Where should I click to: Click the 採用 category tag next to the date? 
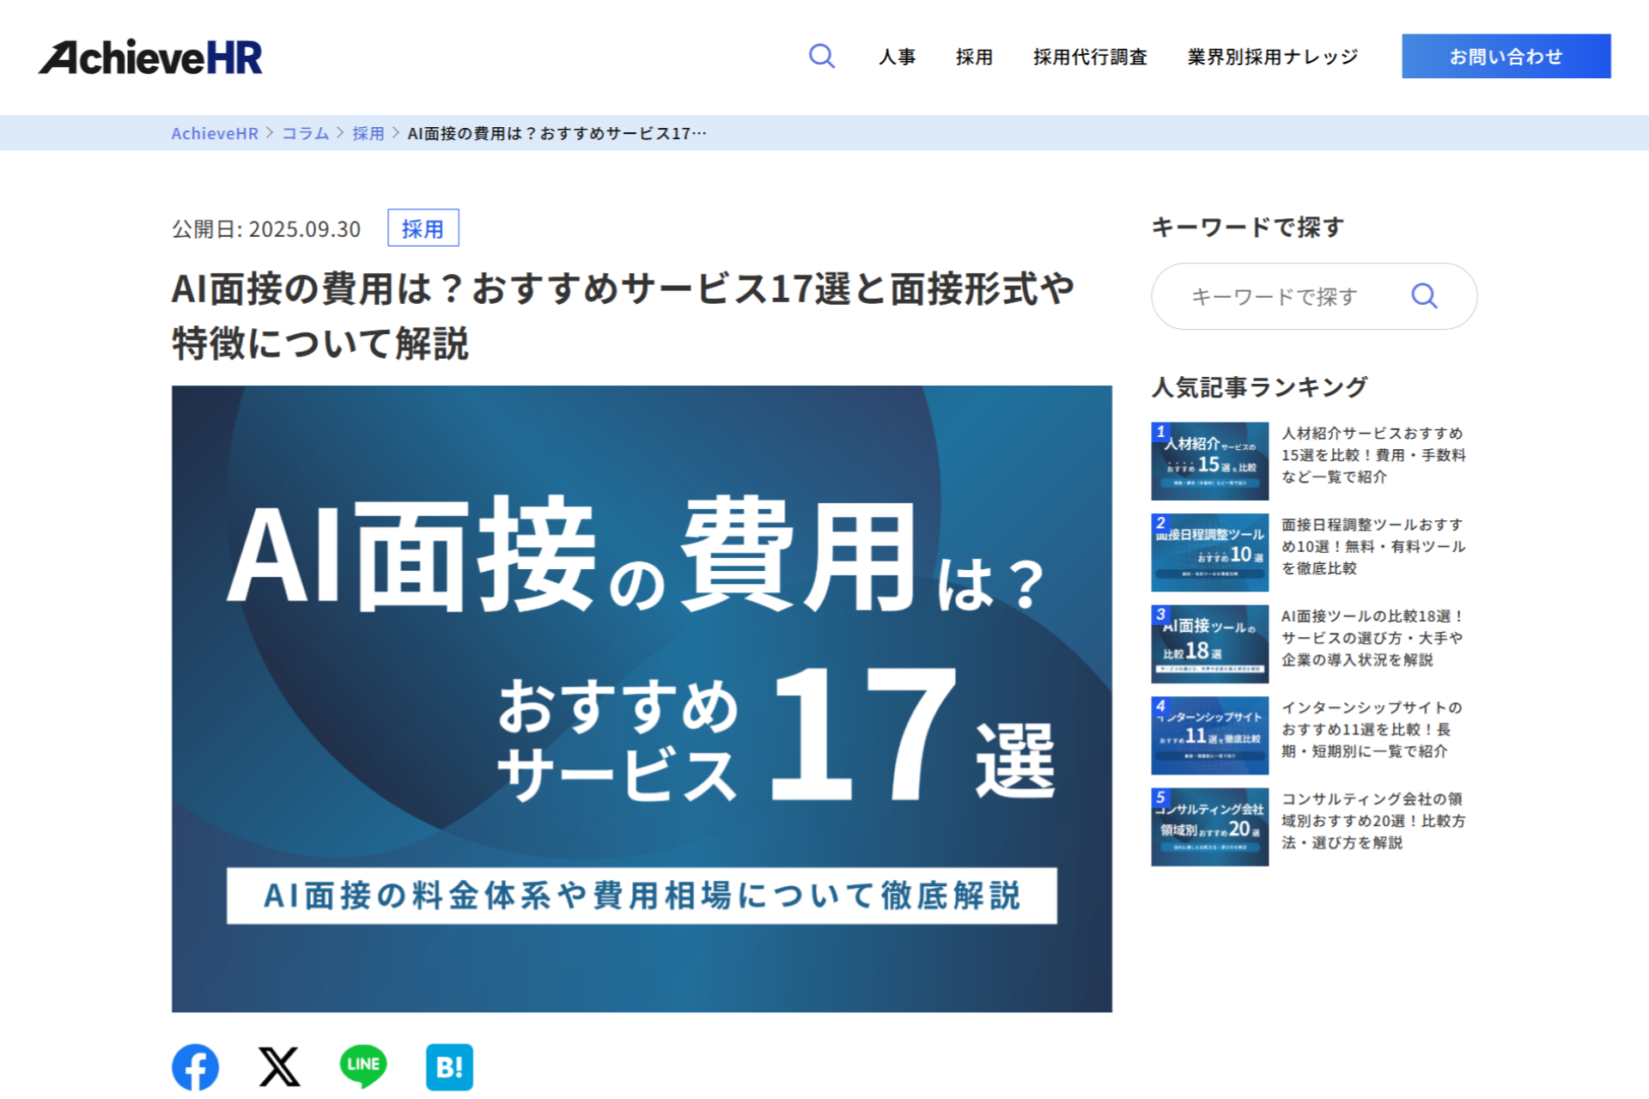tap(423, 228)
